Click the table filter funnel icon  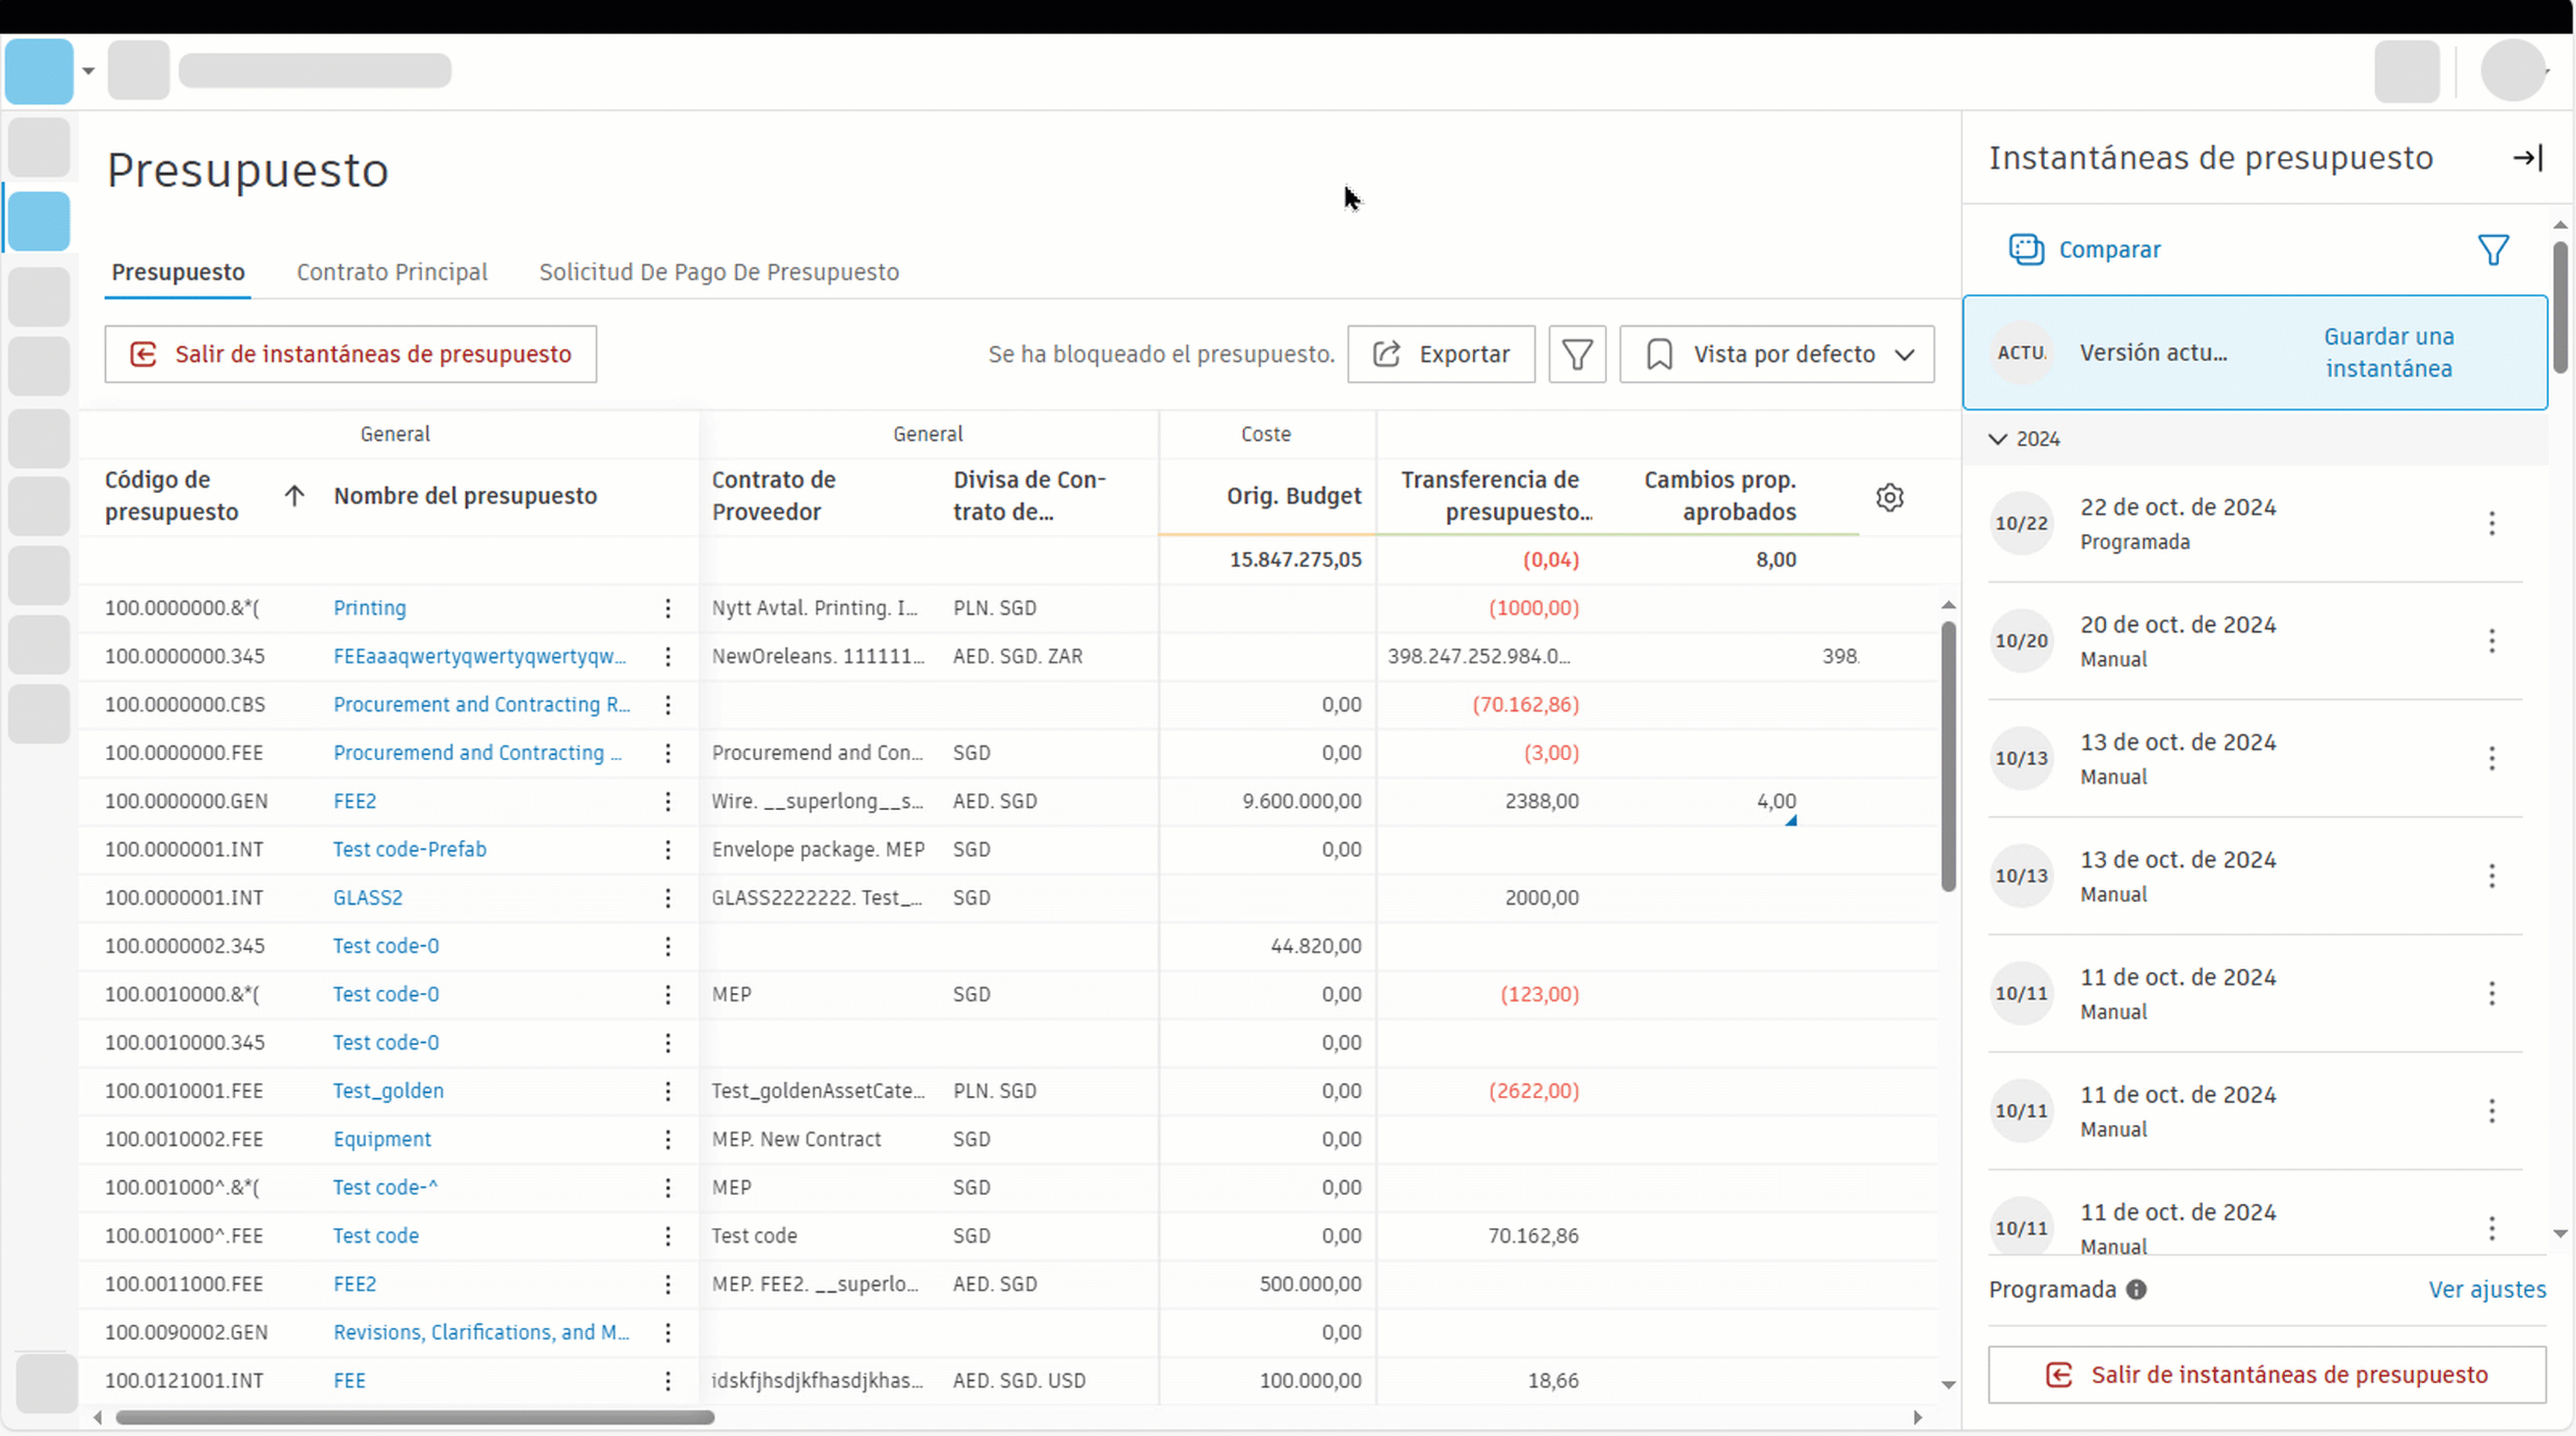(x=1577, y=354)
